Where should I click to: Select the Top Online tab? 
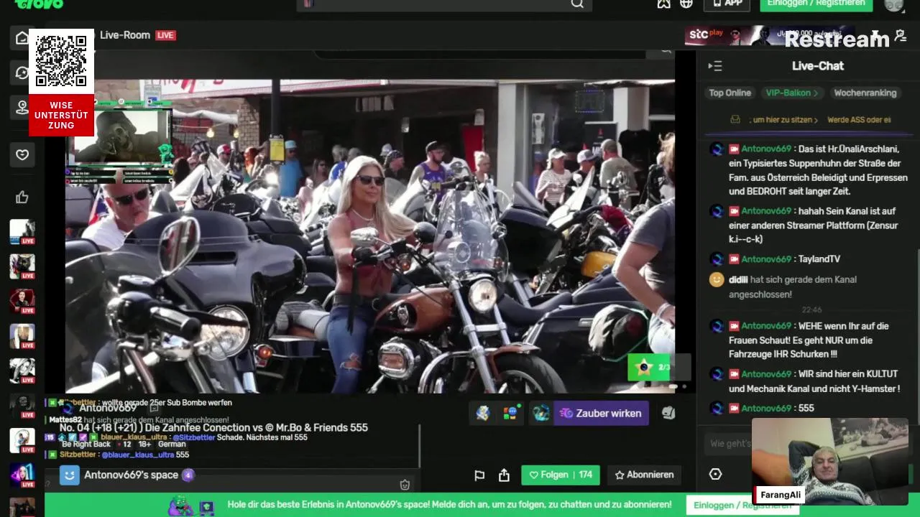pyautogui.click(x=730, y=93)
